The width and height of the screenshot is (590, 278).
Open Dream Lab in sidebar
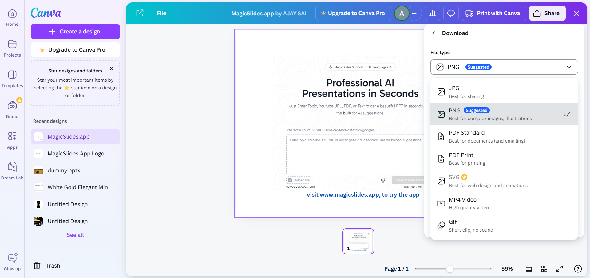pyautogui.click(x=12, y=171)
